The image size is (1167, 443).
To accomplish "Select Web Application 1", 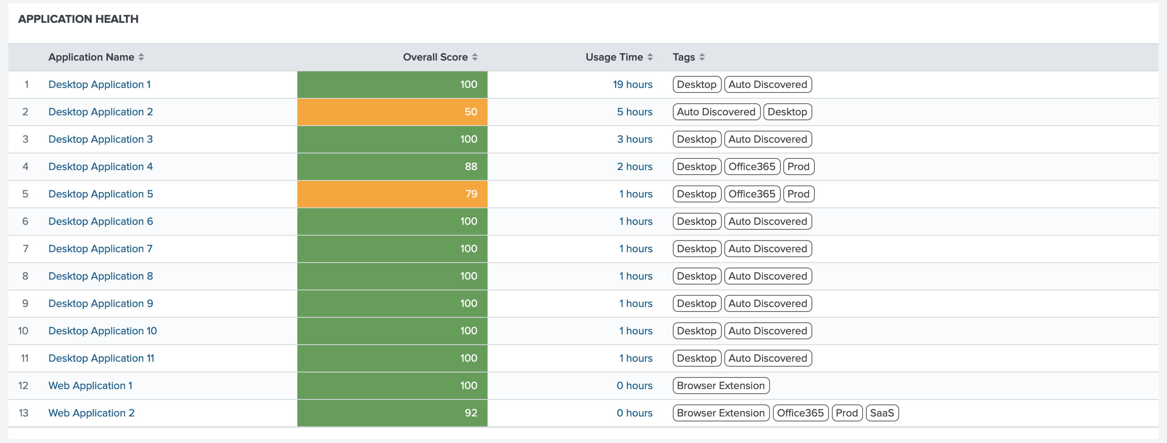I will 90,385.
